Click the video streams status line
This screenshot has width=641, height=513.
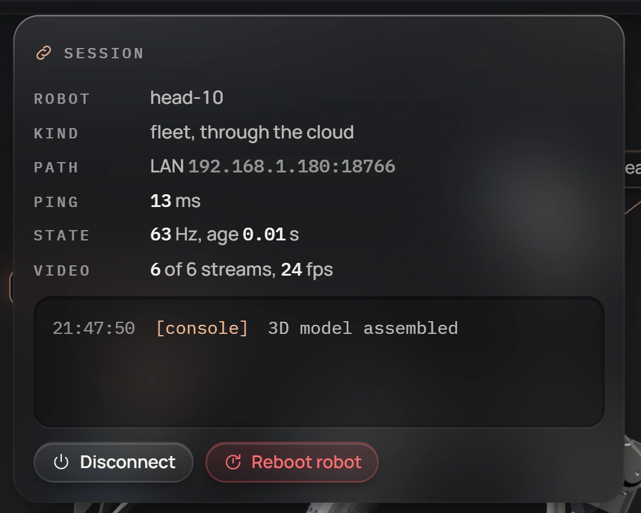tap(241, 270)
